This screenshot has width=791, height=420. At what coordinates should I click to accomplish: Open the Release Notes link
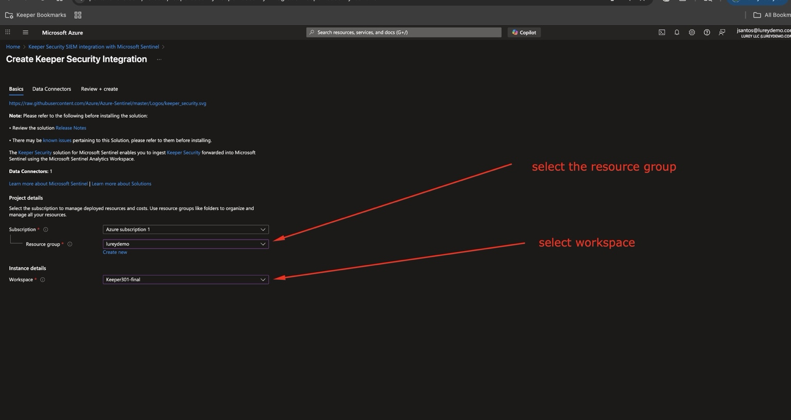coord(71,128)
